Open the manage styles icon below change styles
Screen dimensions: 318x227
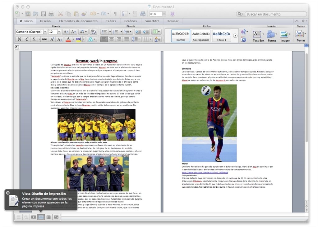244,39
